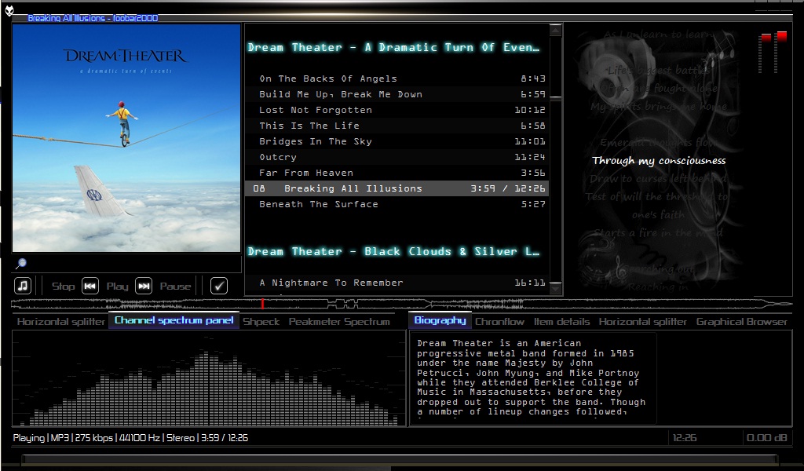The width and height of the screenshot is (804, 471).
Task: Click 'Stereo' in the status bar
Action: click(181, 438)
